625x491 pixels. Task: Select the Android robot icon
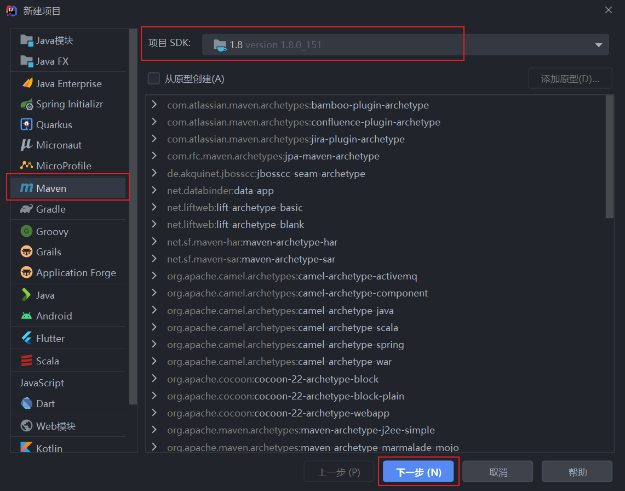[x=27, y=316]
